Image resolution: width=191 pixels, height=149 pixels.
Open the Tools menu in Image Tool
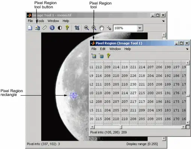click(x=40, y=21)
